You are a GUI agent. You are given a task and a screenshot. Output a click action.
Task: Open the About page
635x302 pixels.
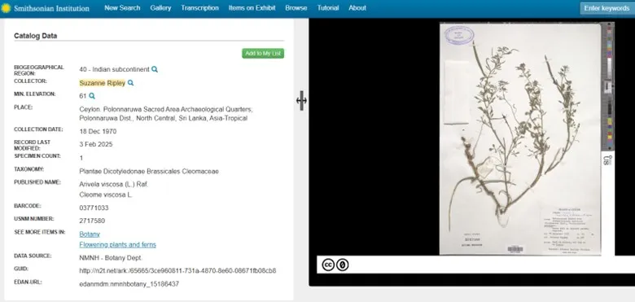coord(357,7)
